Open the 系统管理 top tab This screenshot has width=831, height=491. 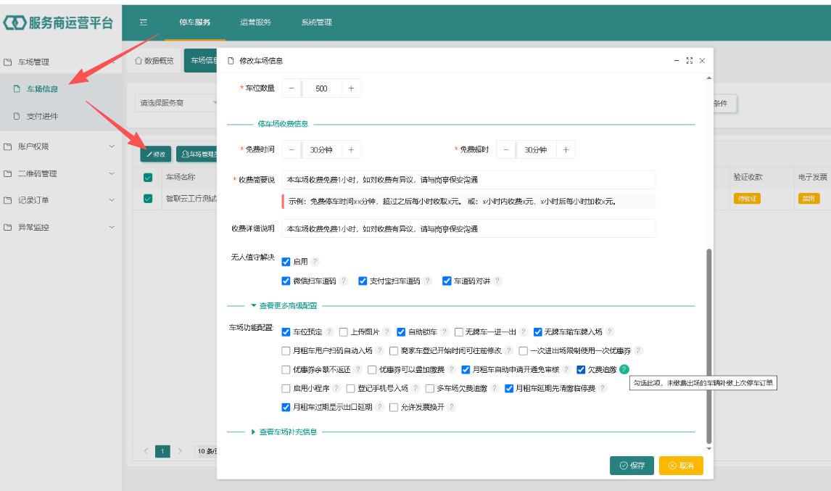[x=316, y=22]
